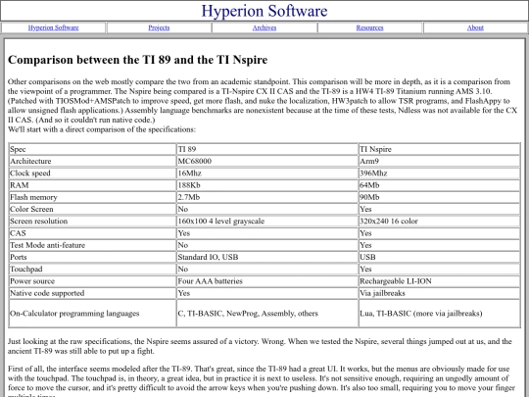
Task: Select the '90Mb' cell
Action: click(439, 197)
